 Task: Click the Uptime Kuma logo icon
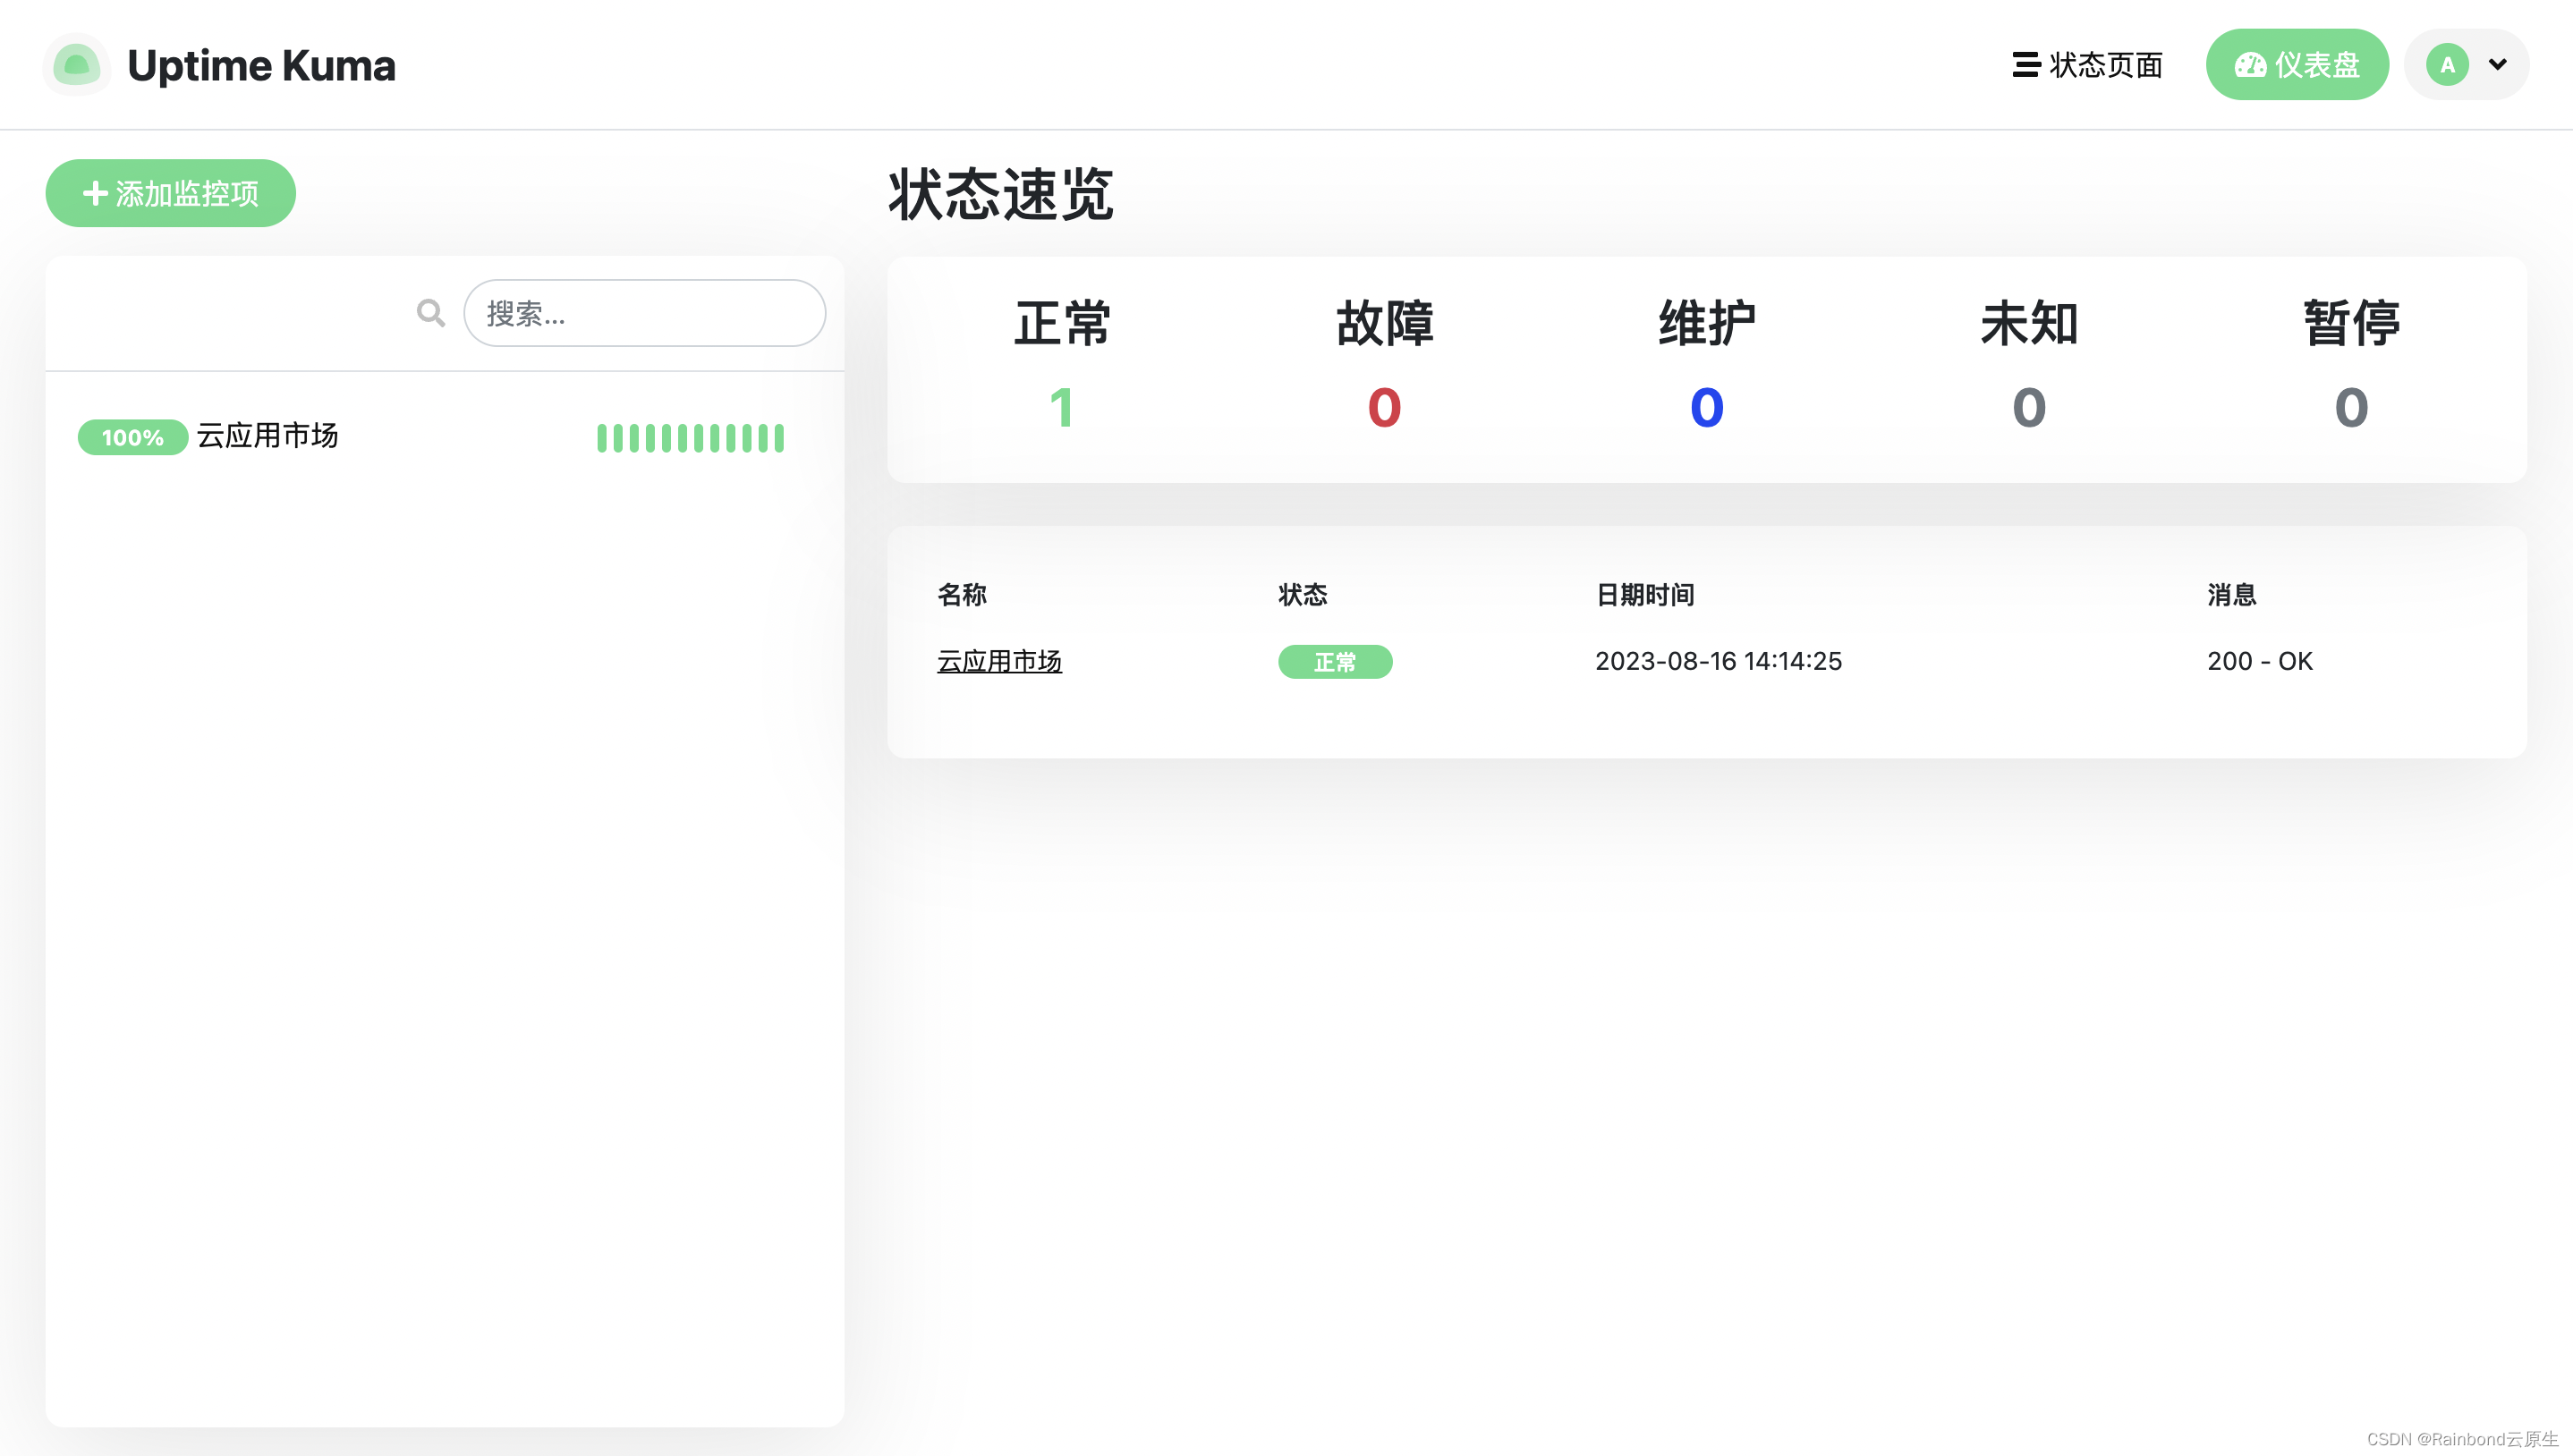77,64
